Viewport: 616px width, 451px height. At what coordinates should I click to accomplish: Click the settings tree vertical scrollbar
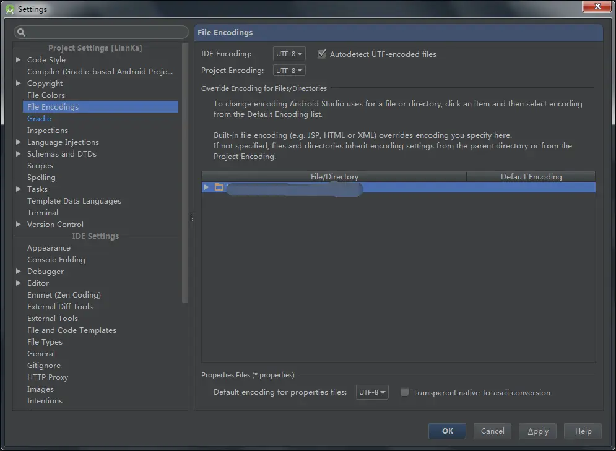[185, 173]
